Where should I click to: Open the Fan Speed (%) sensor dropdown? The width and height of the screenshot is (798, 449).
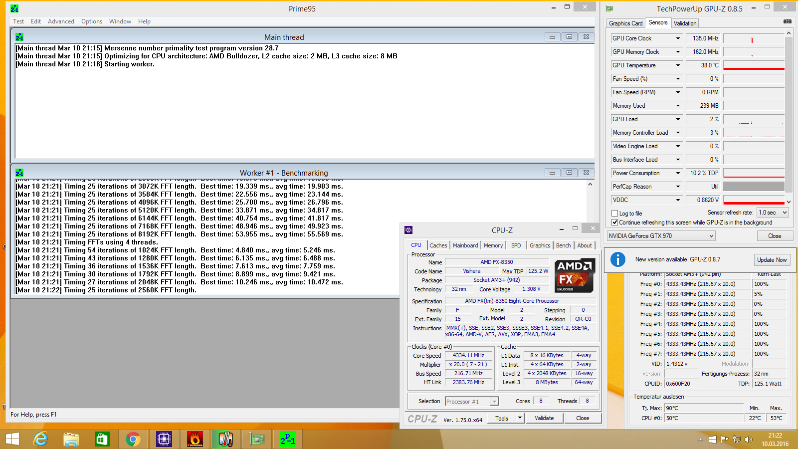[x=678, y=79]
